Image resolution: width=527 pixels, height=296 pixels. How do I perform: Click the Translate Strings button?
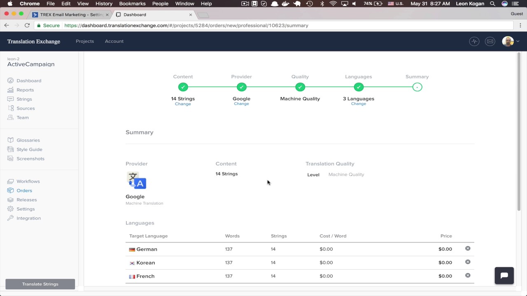click(x=40, y=284)
